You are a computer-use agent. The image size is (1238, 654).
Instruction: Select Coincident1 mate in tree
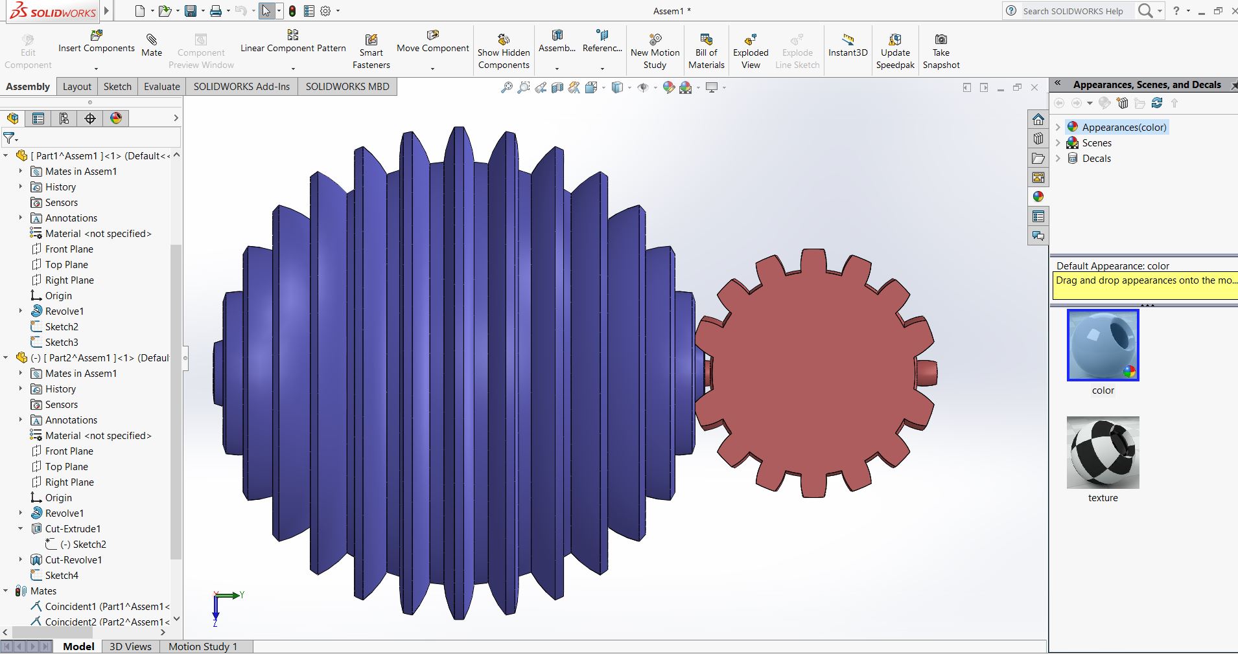pos(100,606)
